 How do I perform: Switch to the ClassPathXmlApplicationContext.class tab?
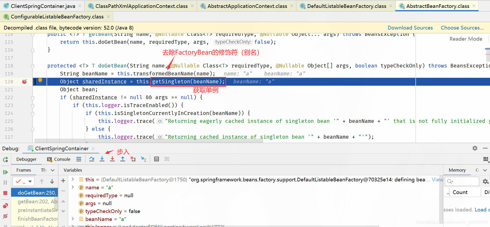point(141,6)
